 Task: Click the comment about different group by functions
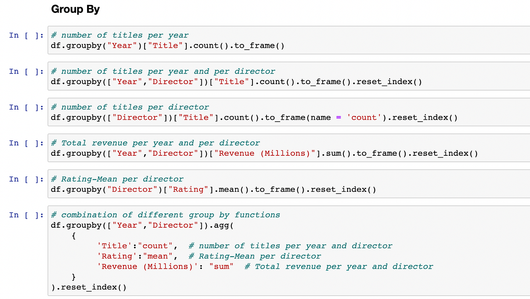[165, 214]
